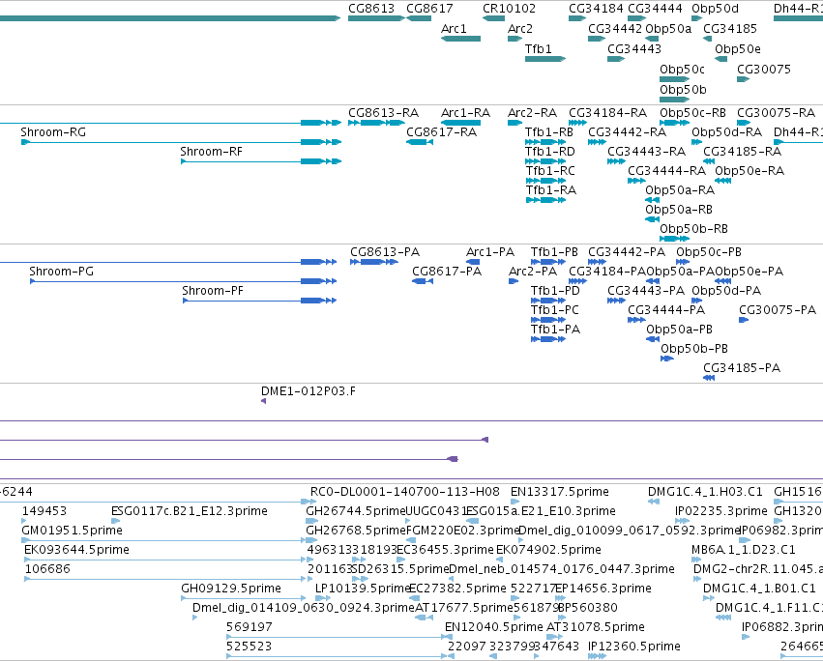Click the Obp50b gene label

(684, 90)
